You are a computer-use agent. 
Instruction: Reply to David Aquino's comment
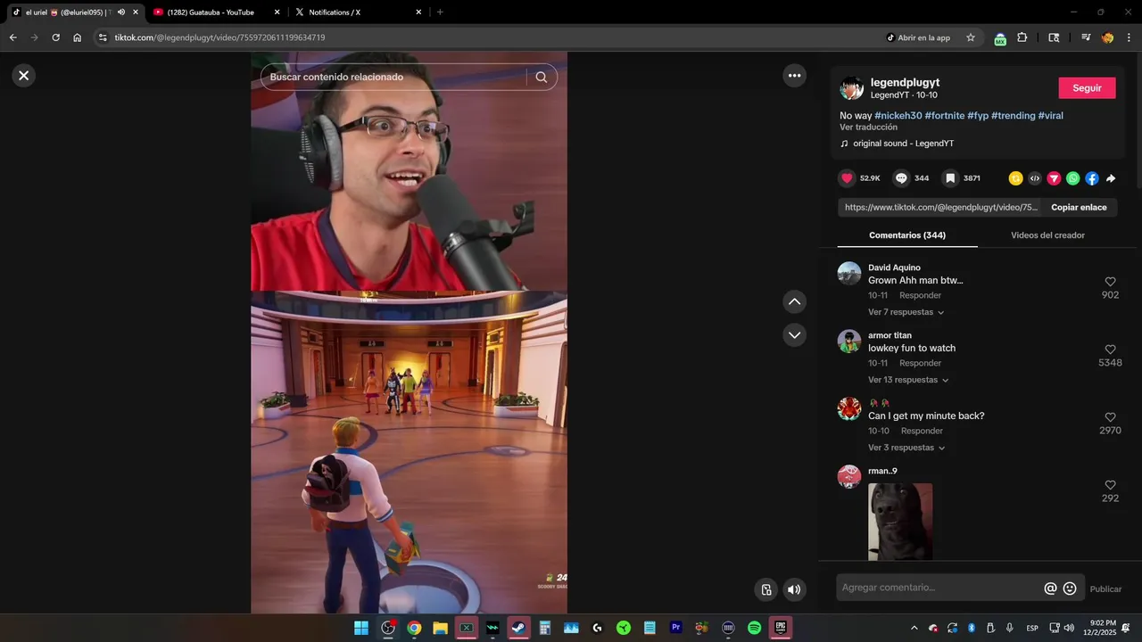(920, 295)
